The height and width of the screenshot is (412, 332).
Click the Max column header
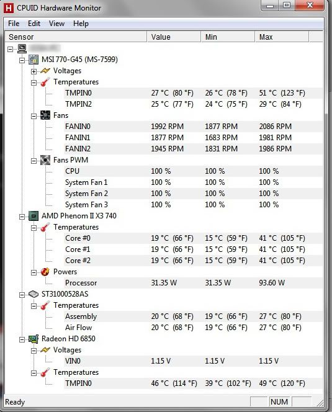(282, 37)
